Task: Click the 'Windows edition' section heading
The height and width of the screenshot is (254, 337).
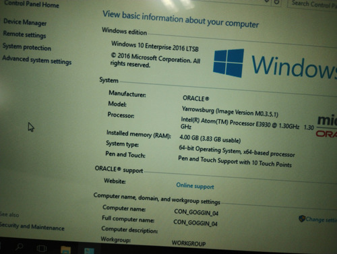Action: [x=125, y=31]
